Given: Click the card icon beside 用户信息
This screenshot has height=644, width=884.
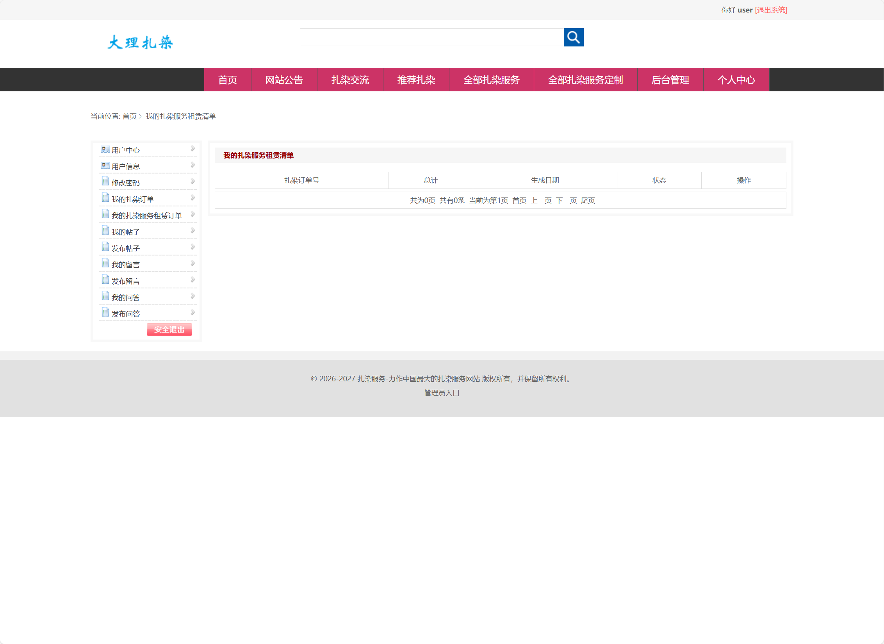Looking at the screenshot, I should [x=105, y=165].
